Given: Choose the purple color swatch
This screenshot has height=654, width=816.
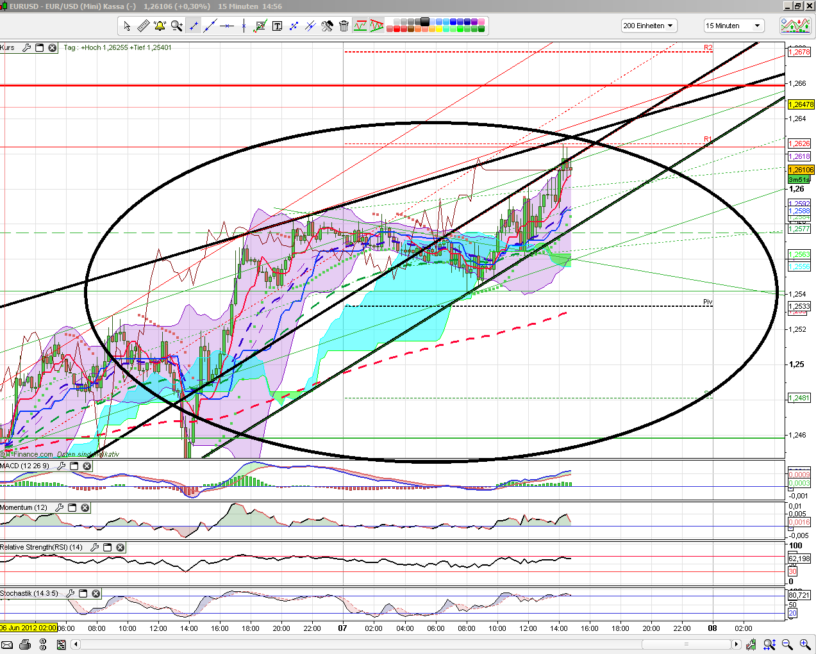Looking at the screenshot, I should (x=474, y=22).
